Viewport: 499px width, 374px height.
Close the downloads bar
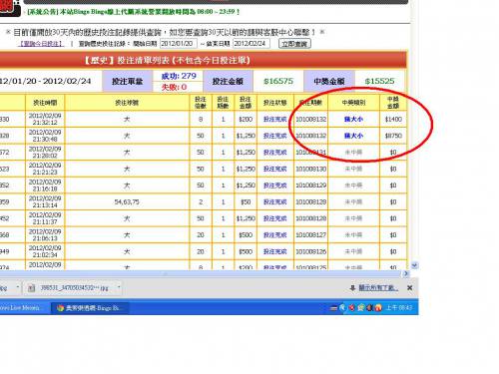coord(410,288)
